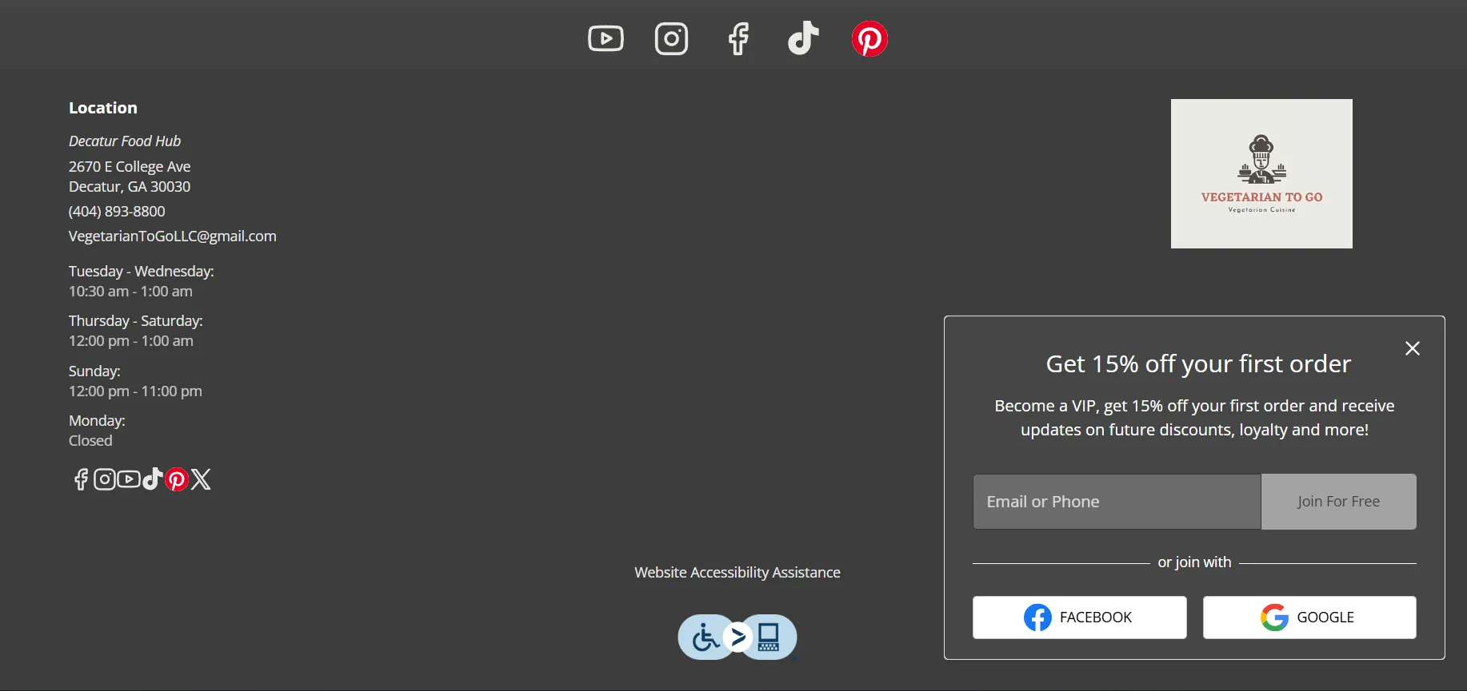Focus the Email or Phone field
The width and height of the screenshot is (1467, 691).
[x=1117, y=502]
